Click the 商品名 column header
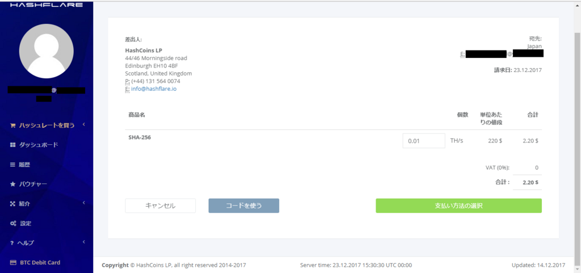This screenshot has height=273, width=581. pyautogui.click(x=137, y=115)
